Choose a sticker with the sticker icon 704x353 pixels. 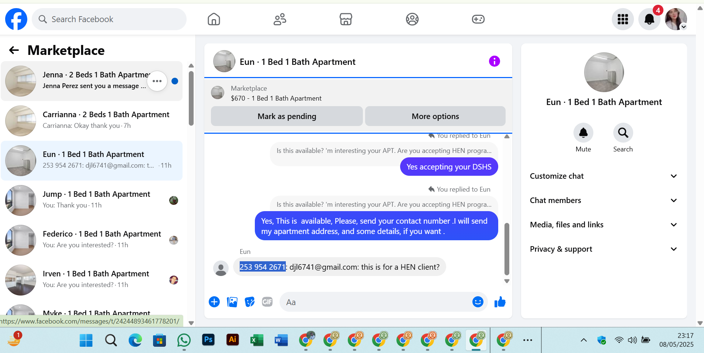250,302
